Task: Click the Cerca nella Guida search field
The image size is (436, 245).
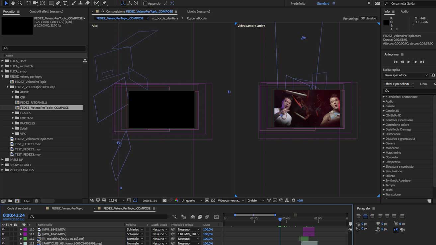Action: pyautogui.click(x=410, y=3)
